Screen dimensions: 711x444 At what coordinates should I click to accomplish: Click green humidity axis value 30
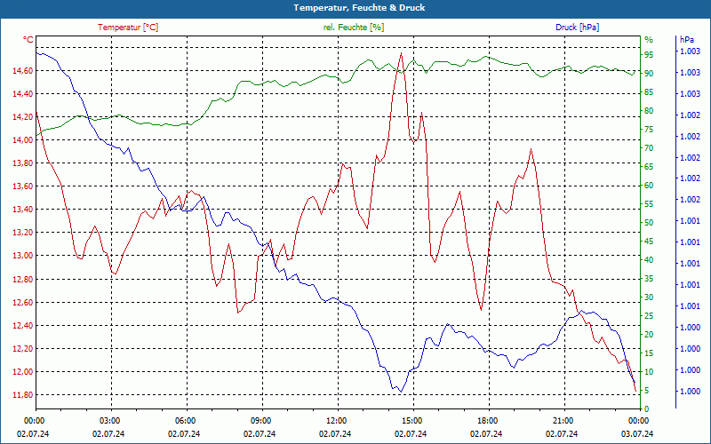(x=649, y=297)
